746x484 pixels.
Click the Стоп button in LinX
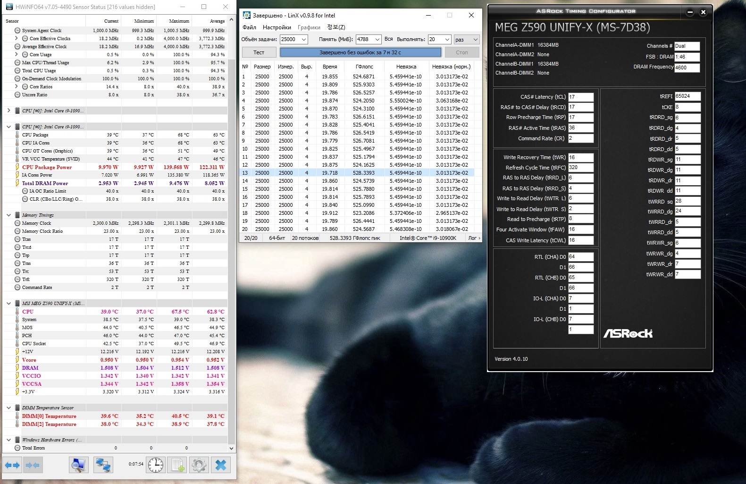pyautogui.click(x=462, y=52)
